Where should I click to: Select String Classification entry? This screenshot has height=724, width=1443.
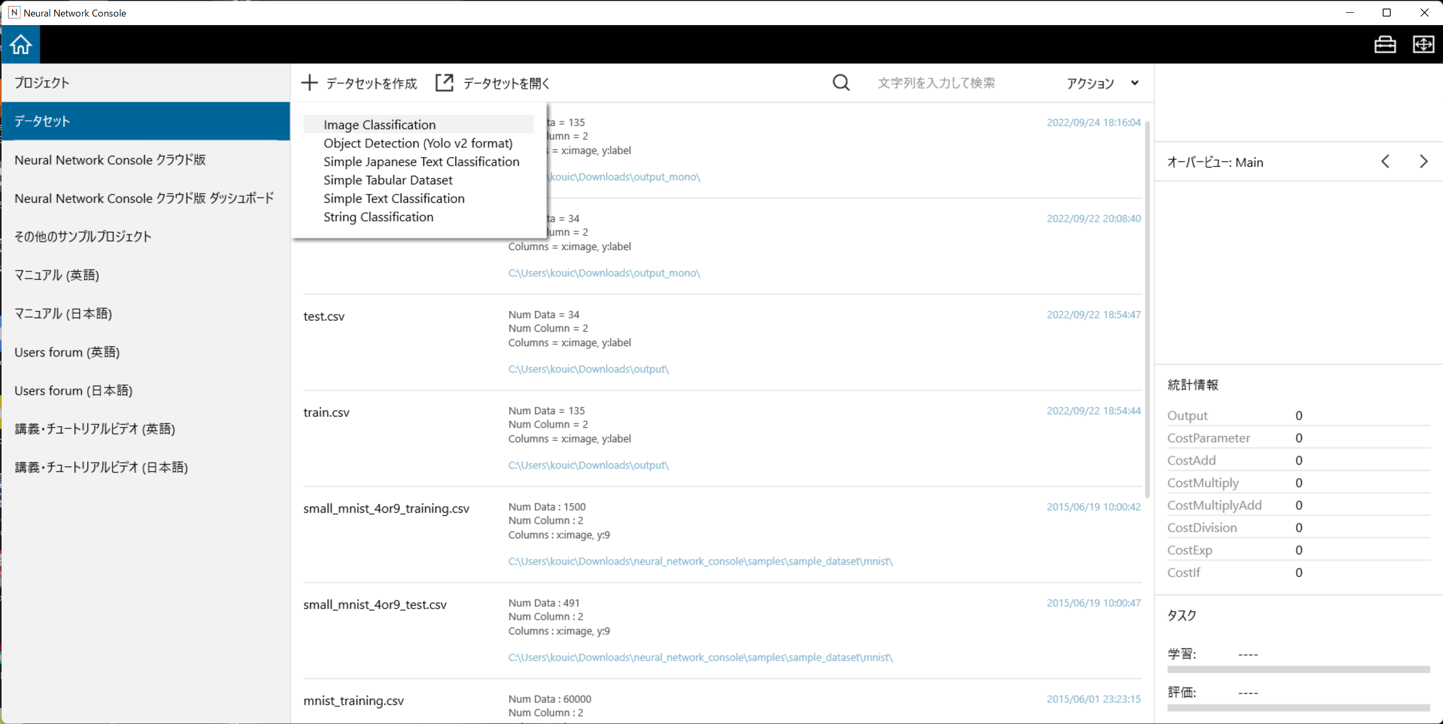[378, 217]
